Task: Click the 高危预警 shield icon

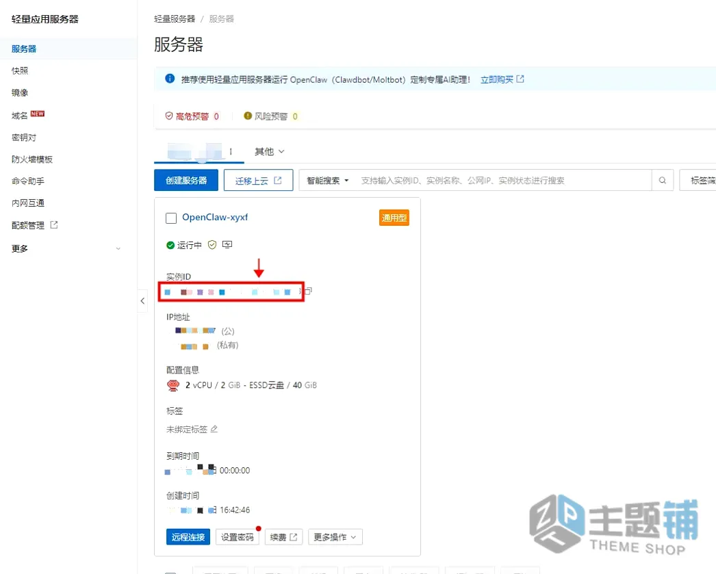Action: (x=169, y=116)
